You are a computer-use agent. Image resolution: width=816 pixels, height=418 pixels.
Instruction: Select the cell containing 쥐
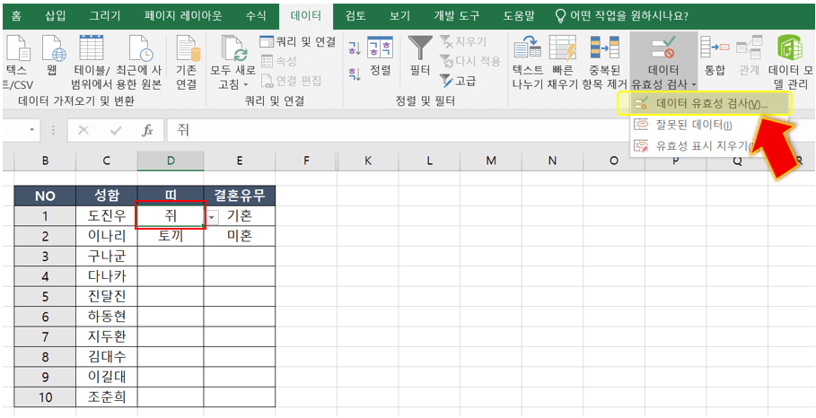[171, 216]
